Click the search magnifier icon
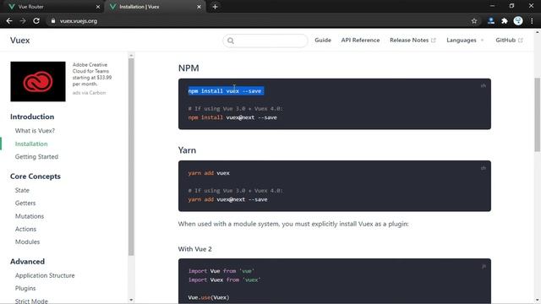The width and height of the screenshot is (541, 304). (231, 41)
